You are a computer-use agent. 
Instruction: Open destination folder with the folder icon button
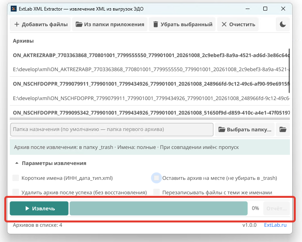(x=283, y=129)
